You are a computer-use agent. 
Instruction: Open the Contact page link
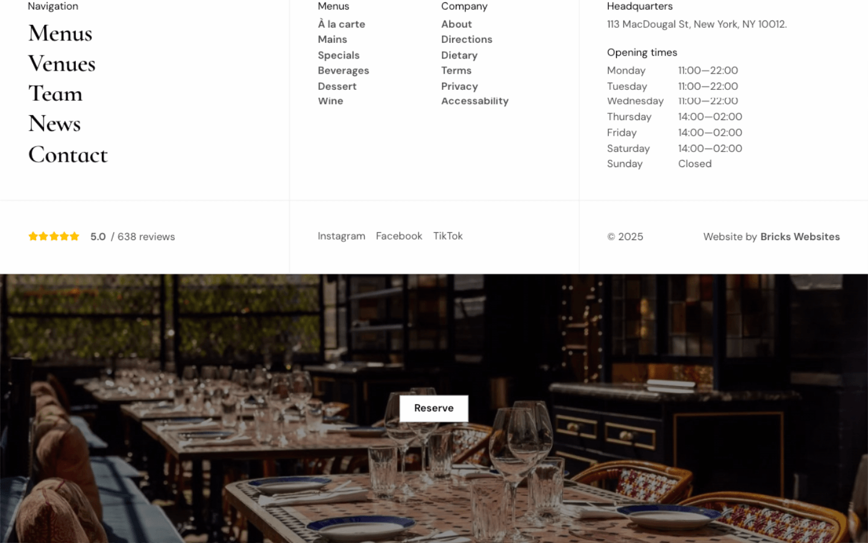coord(68,155)
